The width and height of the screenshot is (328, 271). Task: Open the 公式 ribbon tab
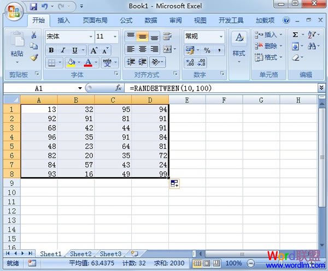click(126, 20)
